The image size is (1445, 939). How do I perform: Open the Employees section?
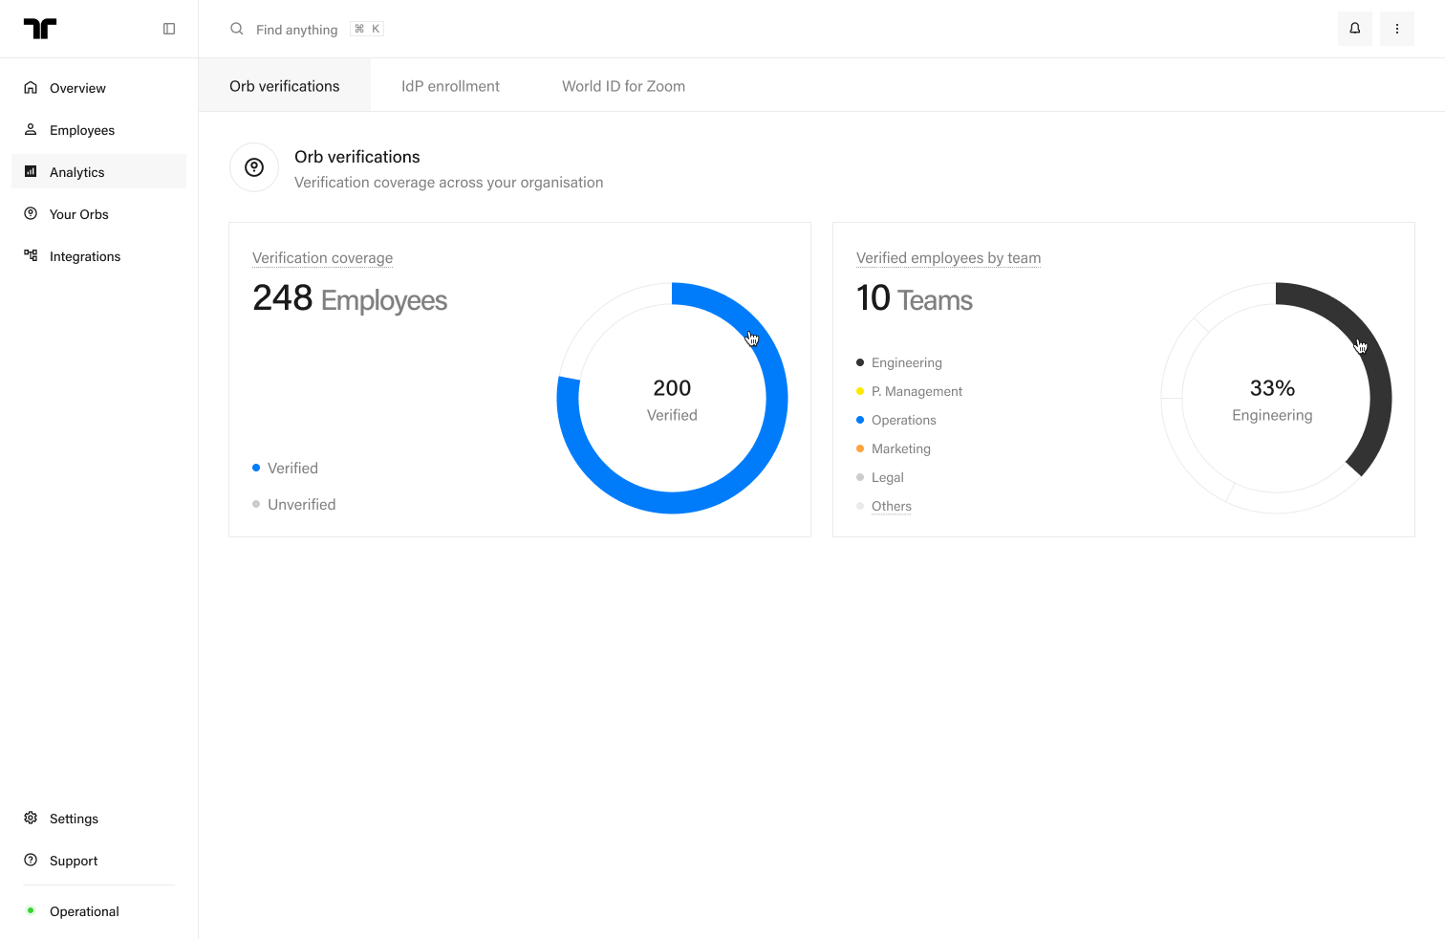coord(98,130)
